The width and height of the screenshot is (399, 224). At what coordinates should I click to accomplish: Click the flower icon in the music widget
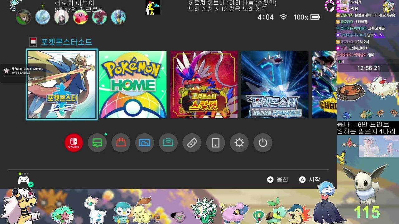(7, 71)
